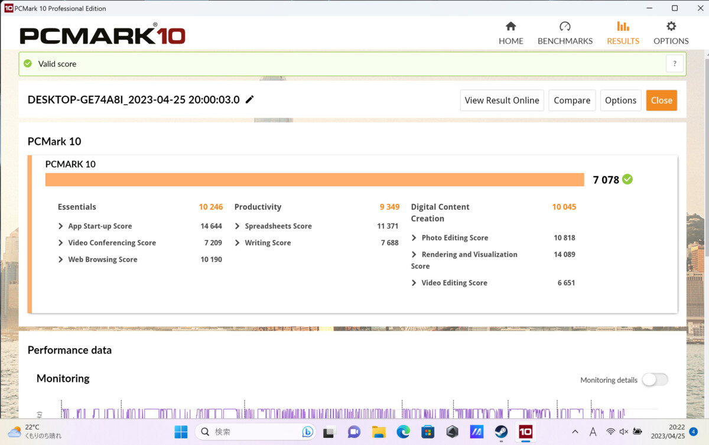Image resolution: width=709 pixels, height=445 pixels.
Task: Click the Valid score green check icon
Action: tap(28, 63)
